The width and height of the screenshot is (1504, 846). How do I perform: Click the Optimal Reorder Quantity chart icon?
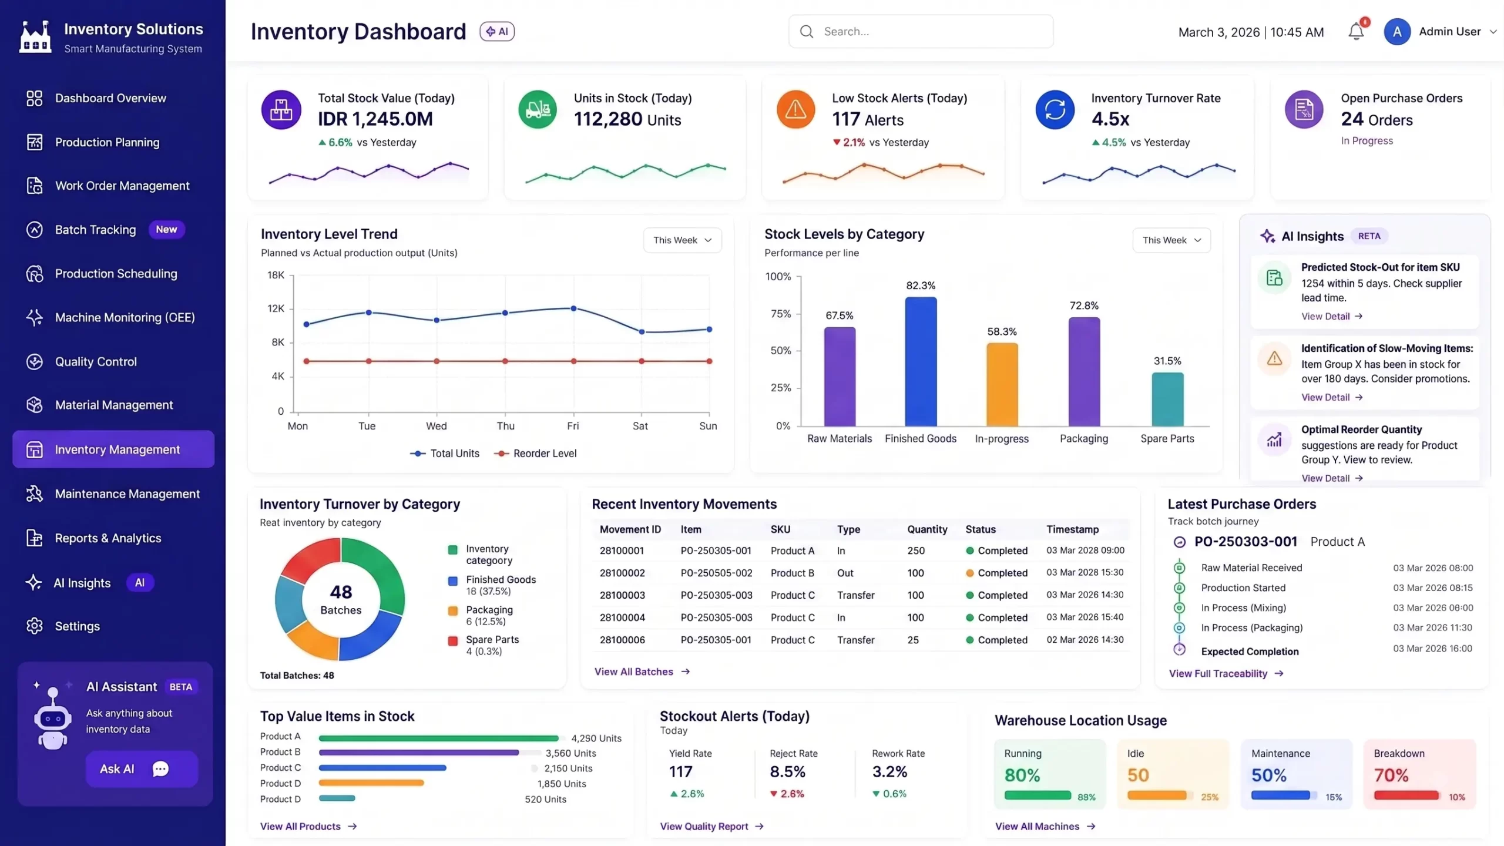coord(1274,439)
